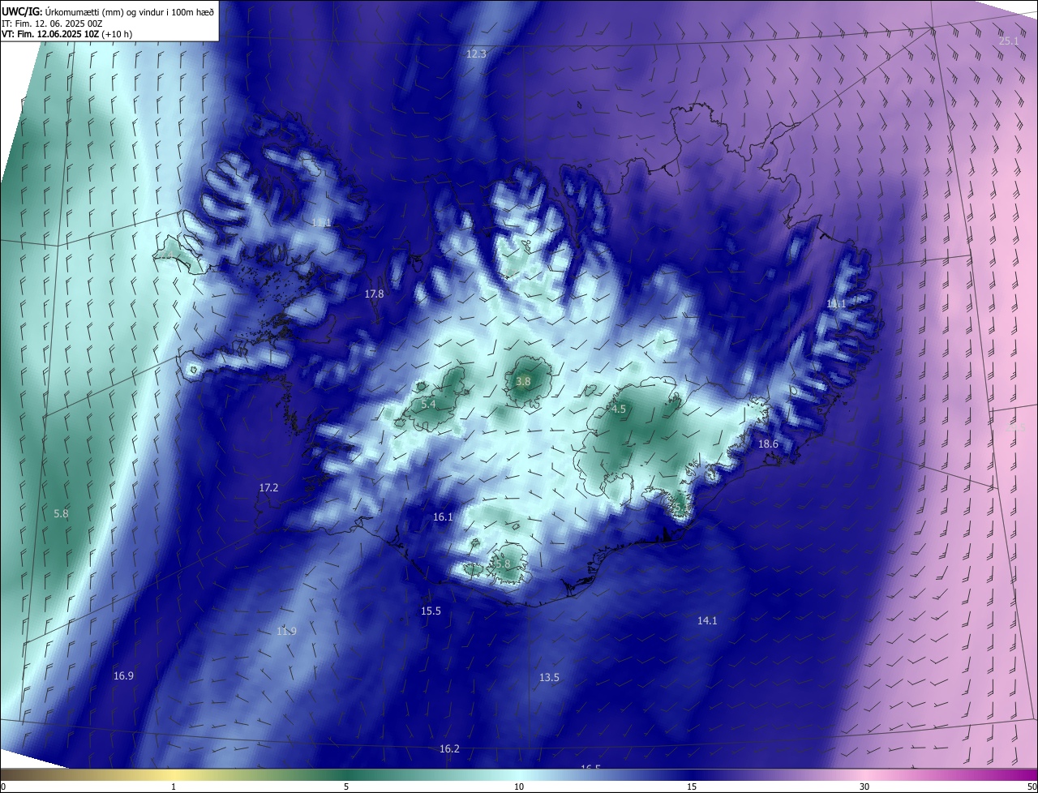
Task: Click the 17.8 value on the map
Action: [374, 294]
